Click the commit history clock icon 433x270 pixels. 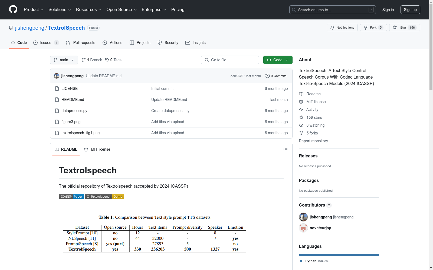click(x=267, y=76)
